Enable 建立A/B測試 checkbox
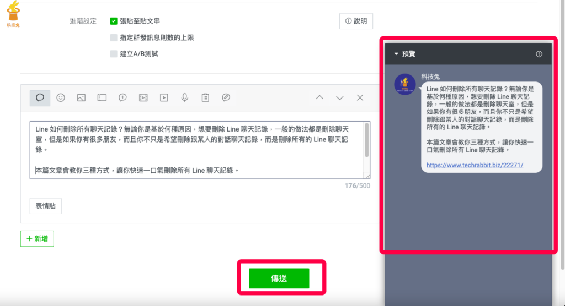Viewport: 565px width, 306px height. (x=114, y=54)
